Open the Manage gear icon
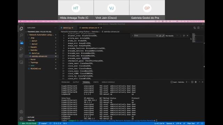 (x=21, y=118)
